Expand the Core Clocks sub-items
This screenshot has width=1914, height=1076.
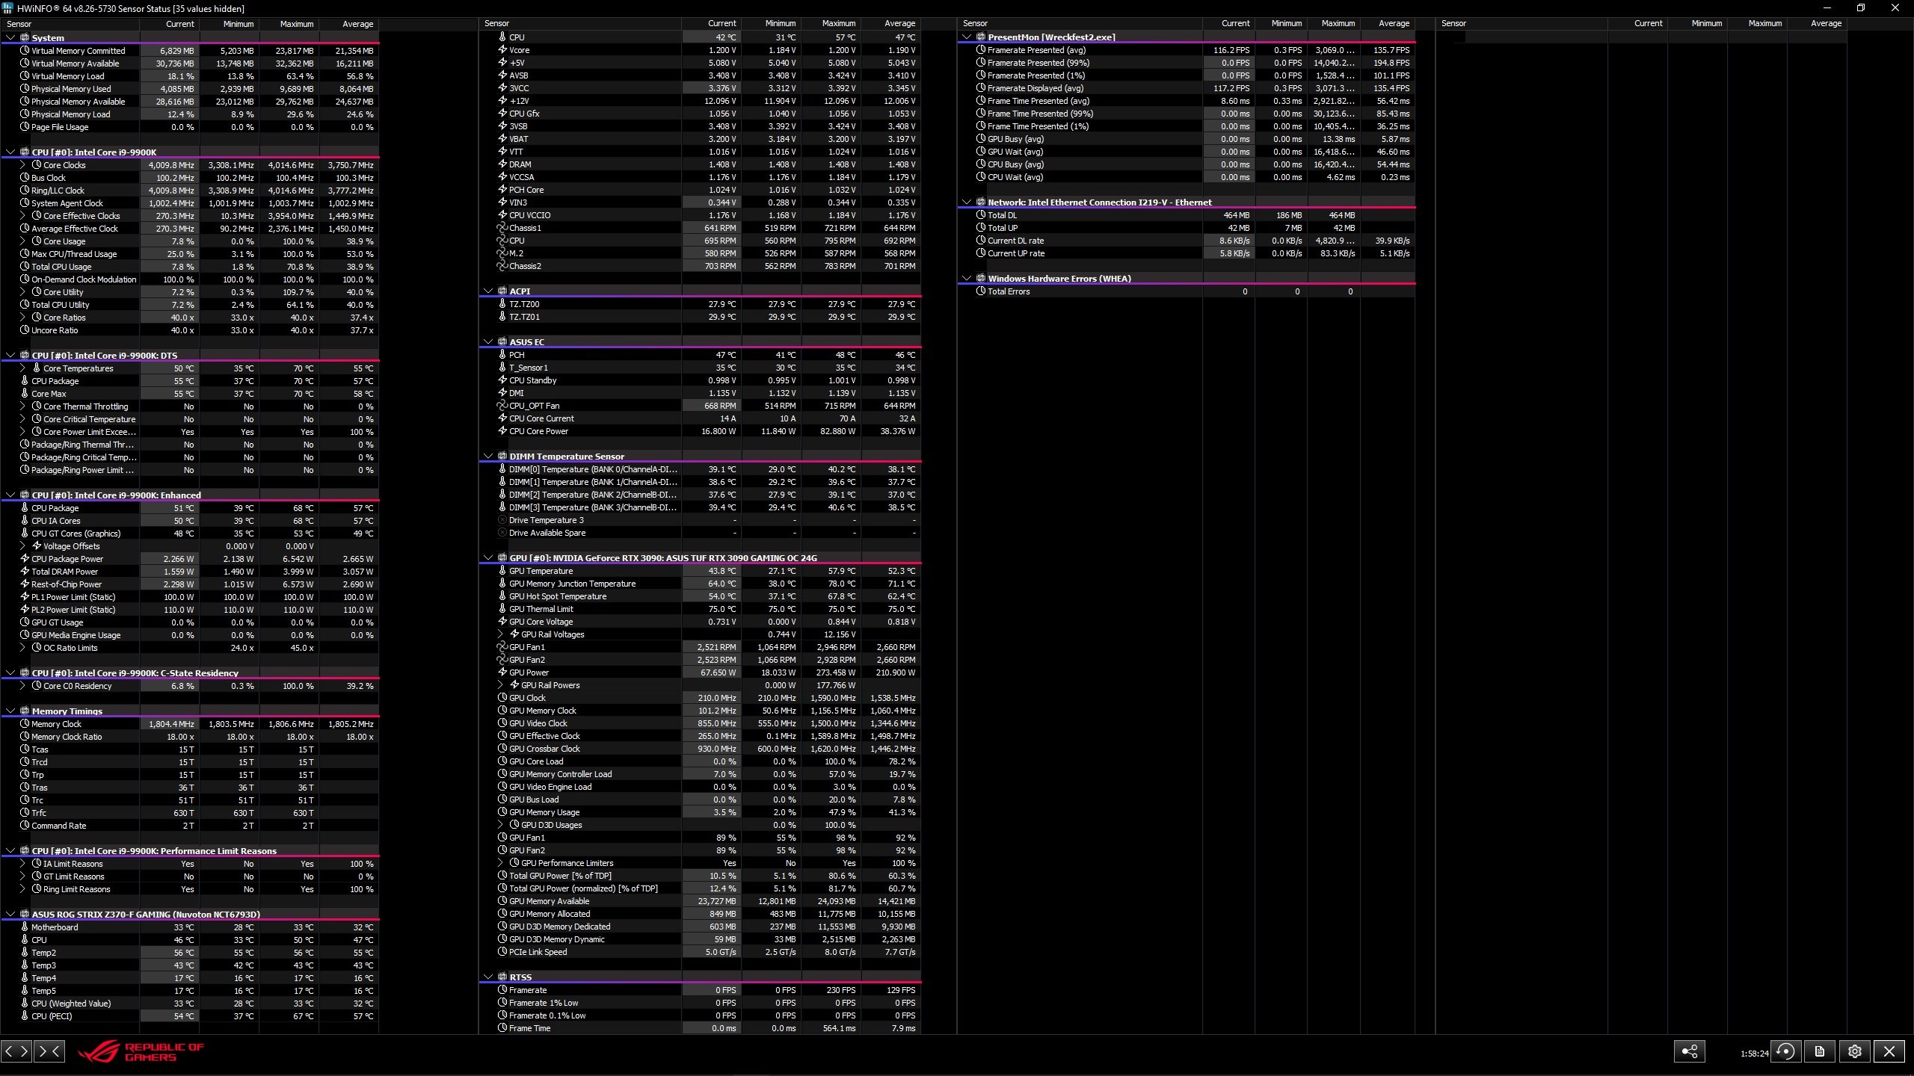(x=22, y=165)
